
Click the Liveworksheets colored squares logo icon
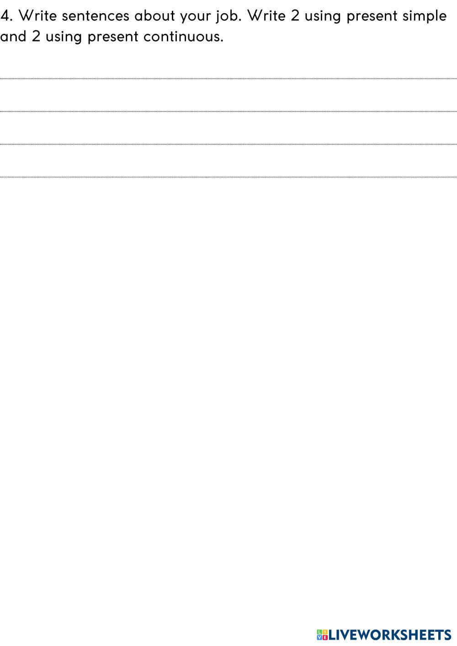point(322,635)
